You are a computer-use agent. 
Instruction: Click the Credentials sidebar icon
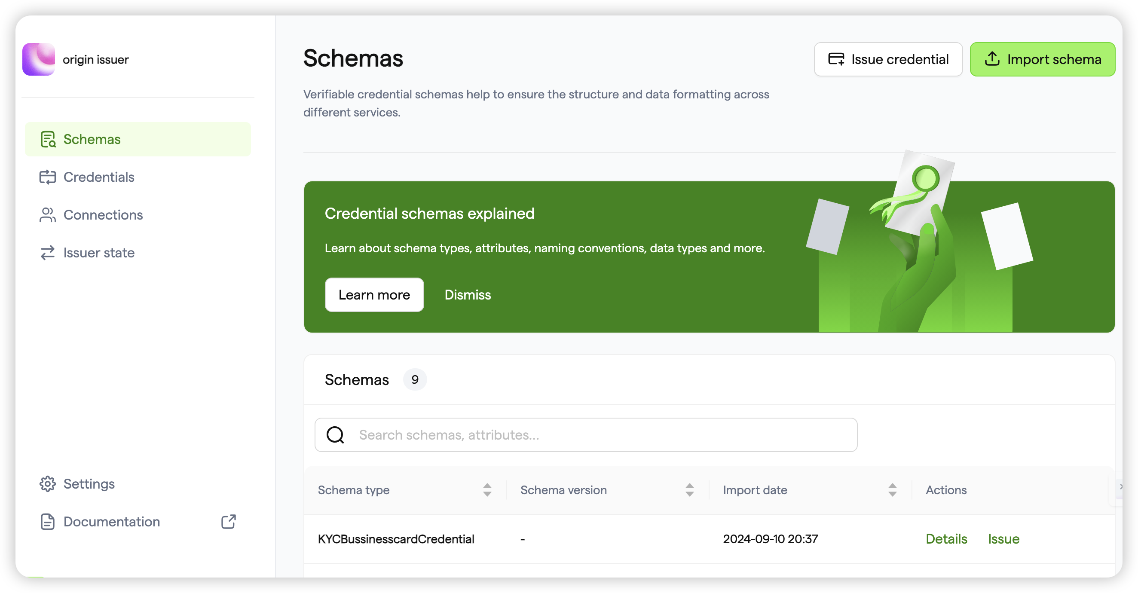pyautogui.click(x=48, y=177)
